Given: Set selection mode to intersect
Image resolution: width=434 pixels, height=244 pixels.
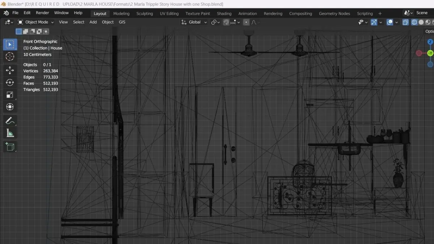Looking at the screenshot, I should coord(46,31).
